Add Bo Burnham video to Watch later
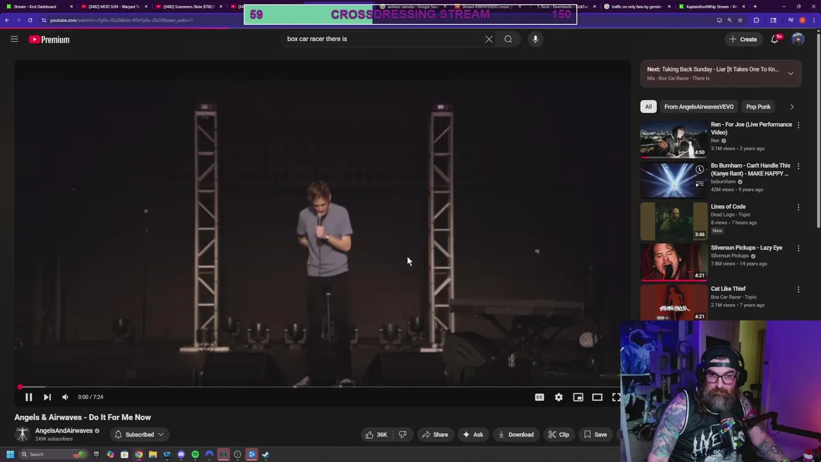The height and width of the screenshot is (462, 821). 699,170
